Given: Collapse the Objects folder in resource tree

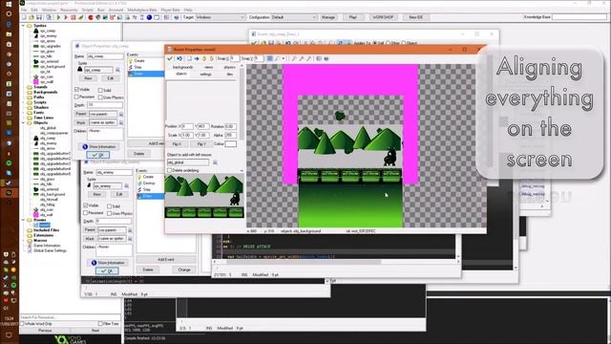Looking at the screenshot, I should [x=24, y=123].
